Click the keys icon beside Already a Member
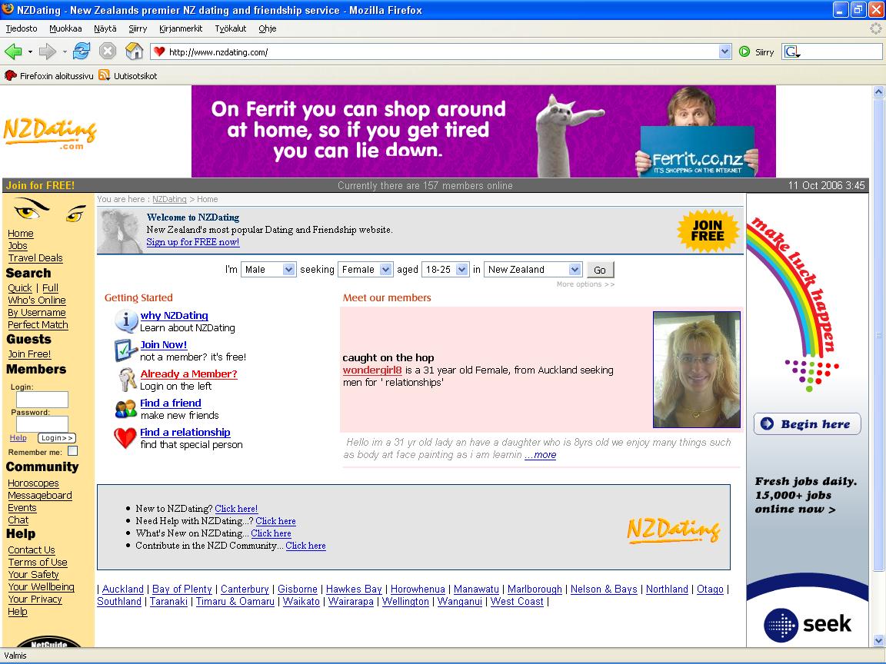 127,380
